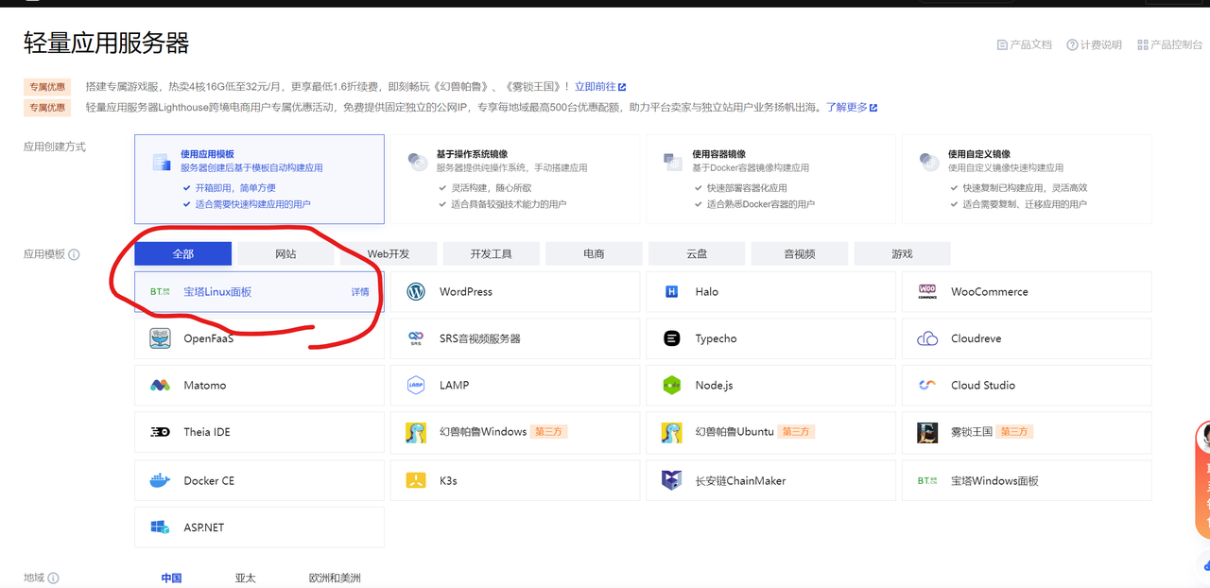Choose the Theia IDE template icon
The width and height of the screenshot is (1210, 588).
[160, 432]
